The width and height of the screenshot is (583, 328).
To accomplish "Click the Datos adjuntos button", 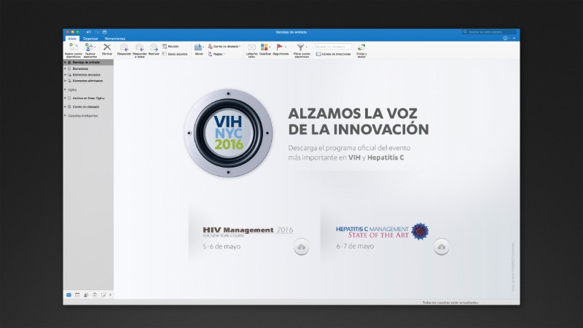I will 175,54.
